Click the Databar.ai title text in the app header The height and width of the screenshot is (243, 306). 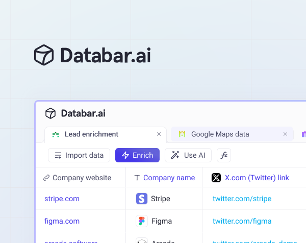[x=83, y=113]
